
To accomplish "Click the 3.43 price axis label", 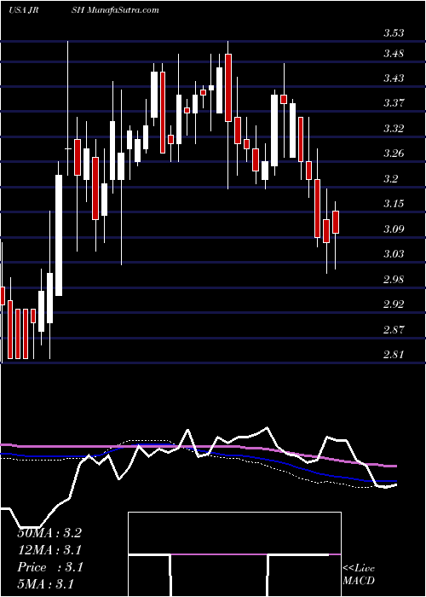I will pos(394,78).
